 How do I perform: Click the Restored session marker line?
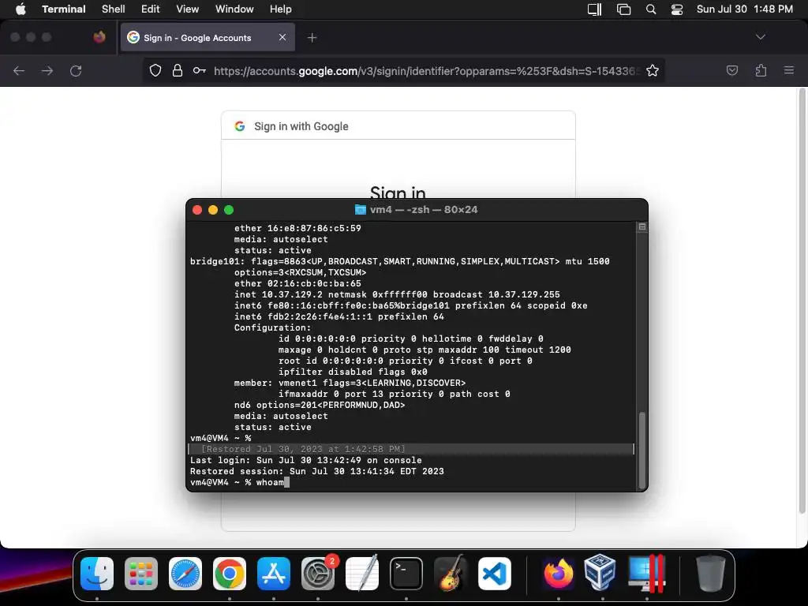pos(410,449)
